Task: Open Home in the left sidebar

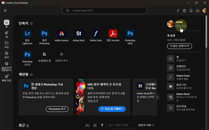Action: [x=6, y=24]
